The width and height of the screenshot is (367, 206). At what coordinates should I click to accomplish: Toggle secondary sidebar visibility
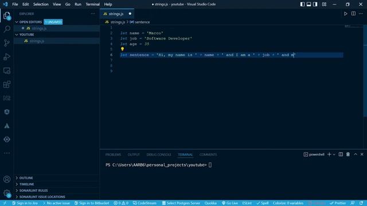coord(315,4)
